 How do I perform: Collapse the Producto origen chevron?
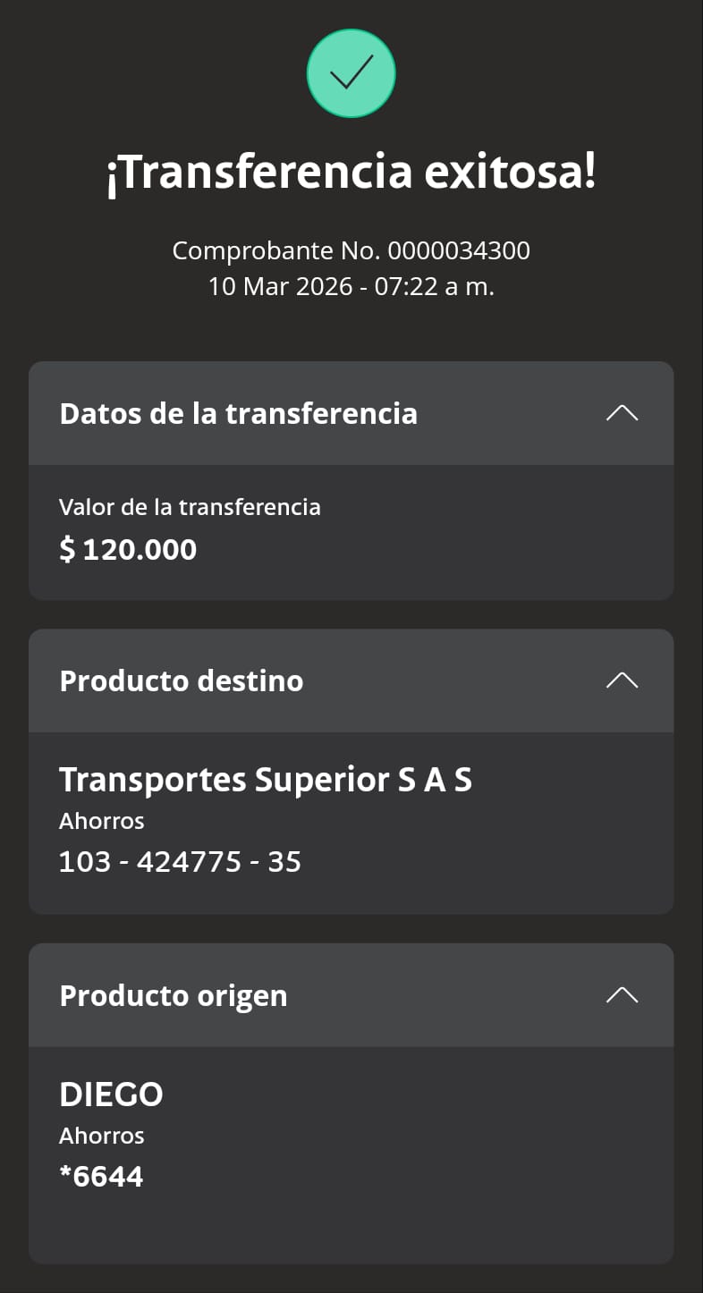click(622, 995)
